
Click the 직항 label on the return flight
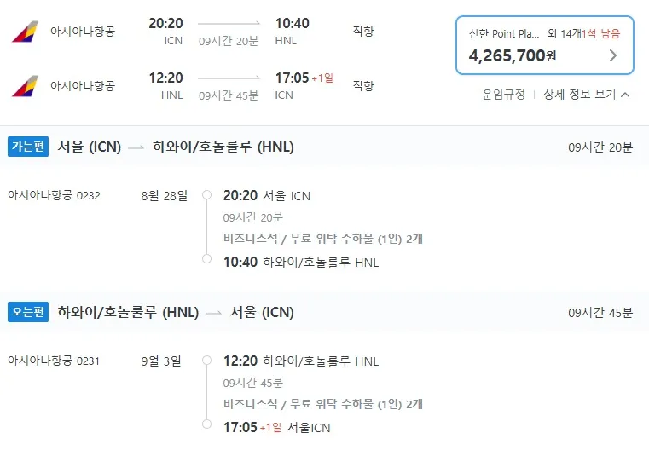(x=363, y=86)
